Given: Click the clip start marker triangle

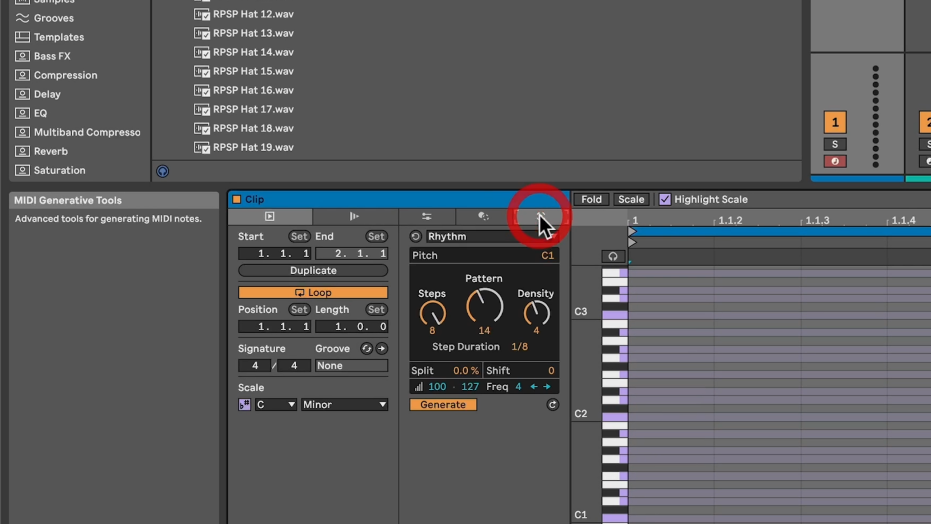Looking at the screenshot, I should [x=632, y=231].
